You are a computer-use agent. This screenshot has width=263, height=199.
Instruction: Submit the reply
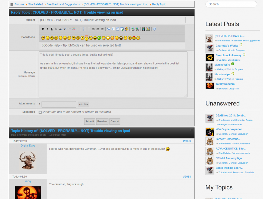(x=90, y=121)
